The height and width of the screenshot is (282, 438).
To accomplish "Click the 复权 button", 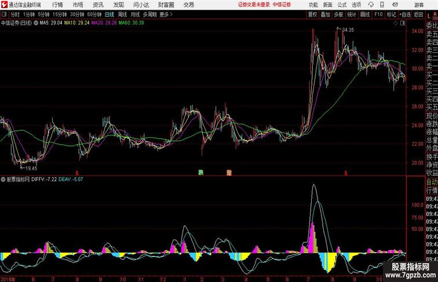I will tap(313, 14).
